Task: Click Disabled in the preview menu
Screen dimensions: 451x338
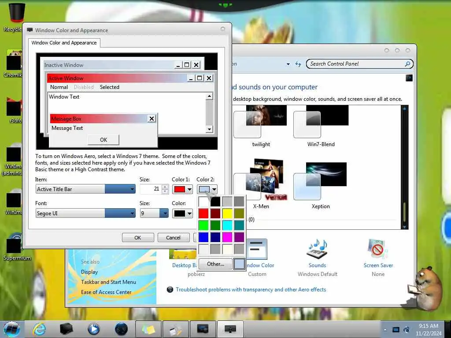Action: [84, 87]
